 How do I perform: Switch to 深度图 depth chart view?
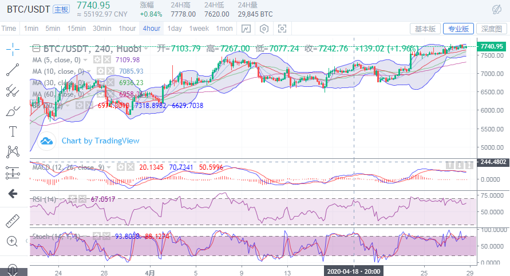pos(492,29)
